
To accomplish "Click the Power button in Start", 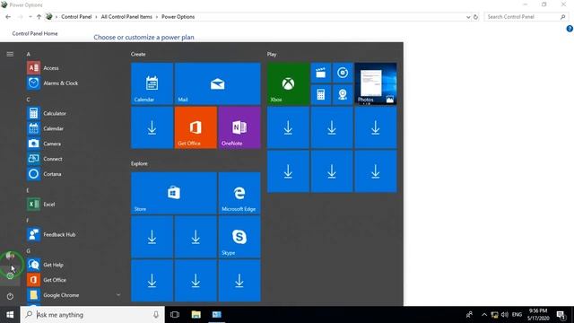I will [x=10, y=296].
